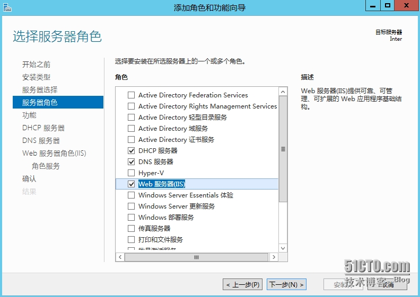The width and height of the screenshot is (420, 297).
Task: Select the 传真服务器 label
Action: pyautogui.click(x=154, y=229)
